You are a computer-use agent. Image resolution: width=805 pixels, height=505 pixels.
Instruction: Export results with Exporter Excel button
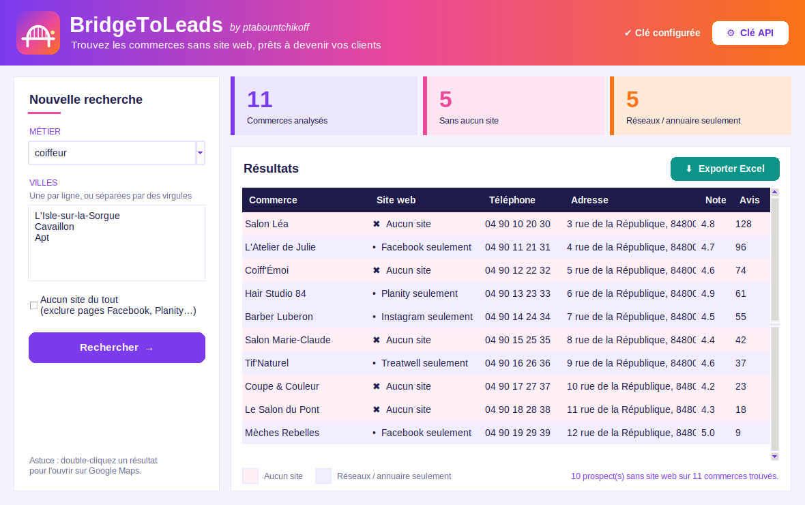click(x=725, y=169)
